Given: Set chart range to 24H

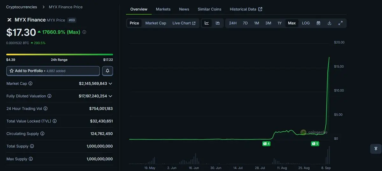Looking at the screenshot, I should tap(233, 23).
